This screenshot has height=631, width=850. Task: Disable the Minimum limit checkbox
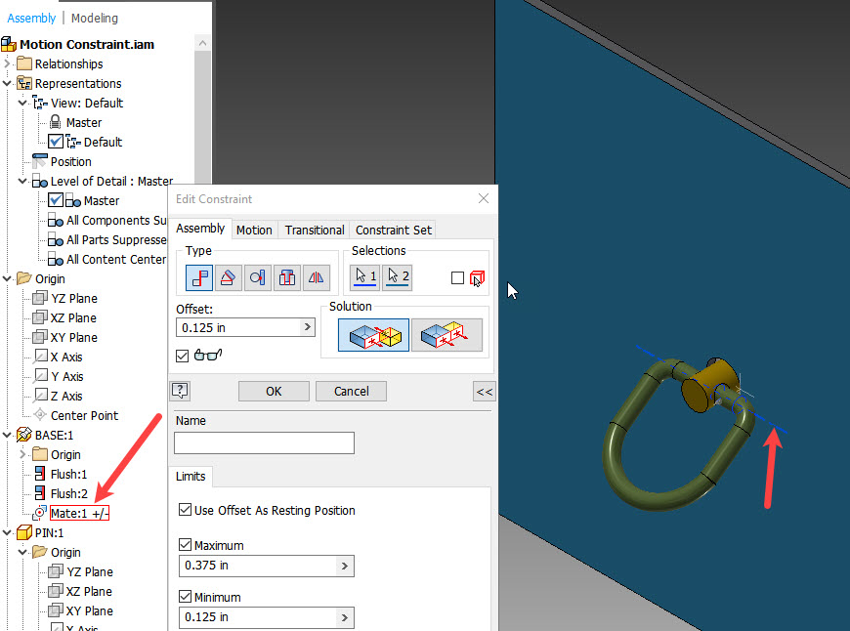click(x=186, y=597)
